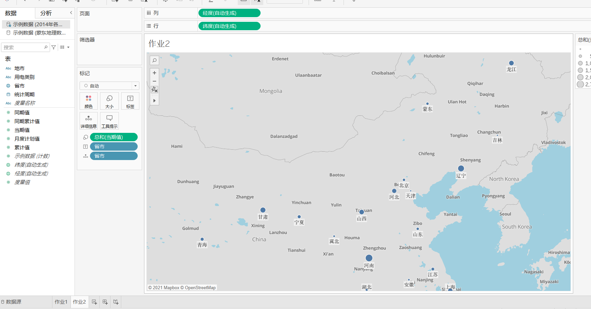Image resolution: width=591 pixels, height=309 pixels.
Task: Click the 龙江 circle mark on the map
Action: 511,63
